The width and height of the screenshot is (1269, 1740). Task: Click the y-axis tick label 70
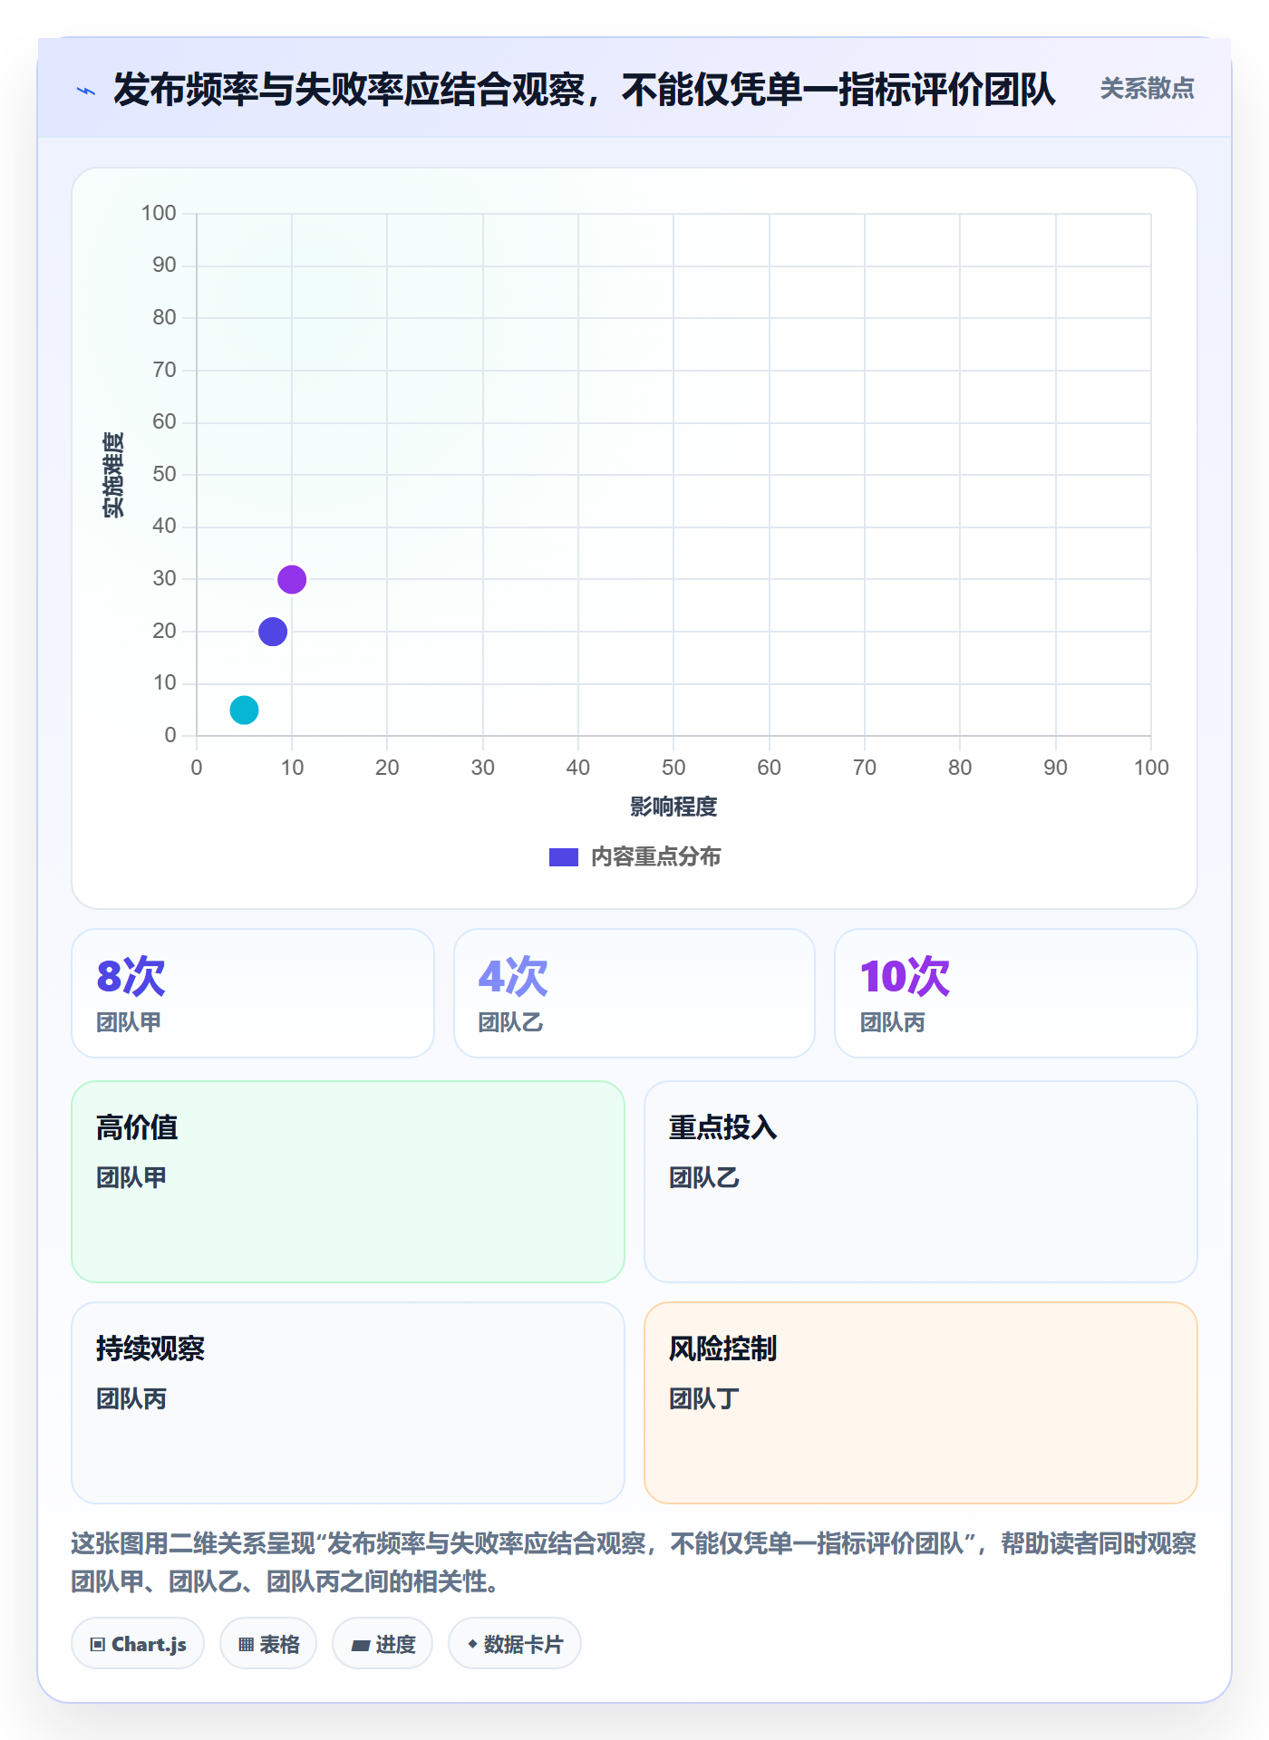click(x=164, y=370)
